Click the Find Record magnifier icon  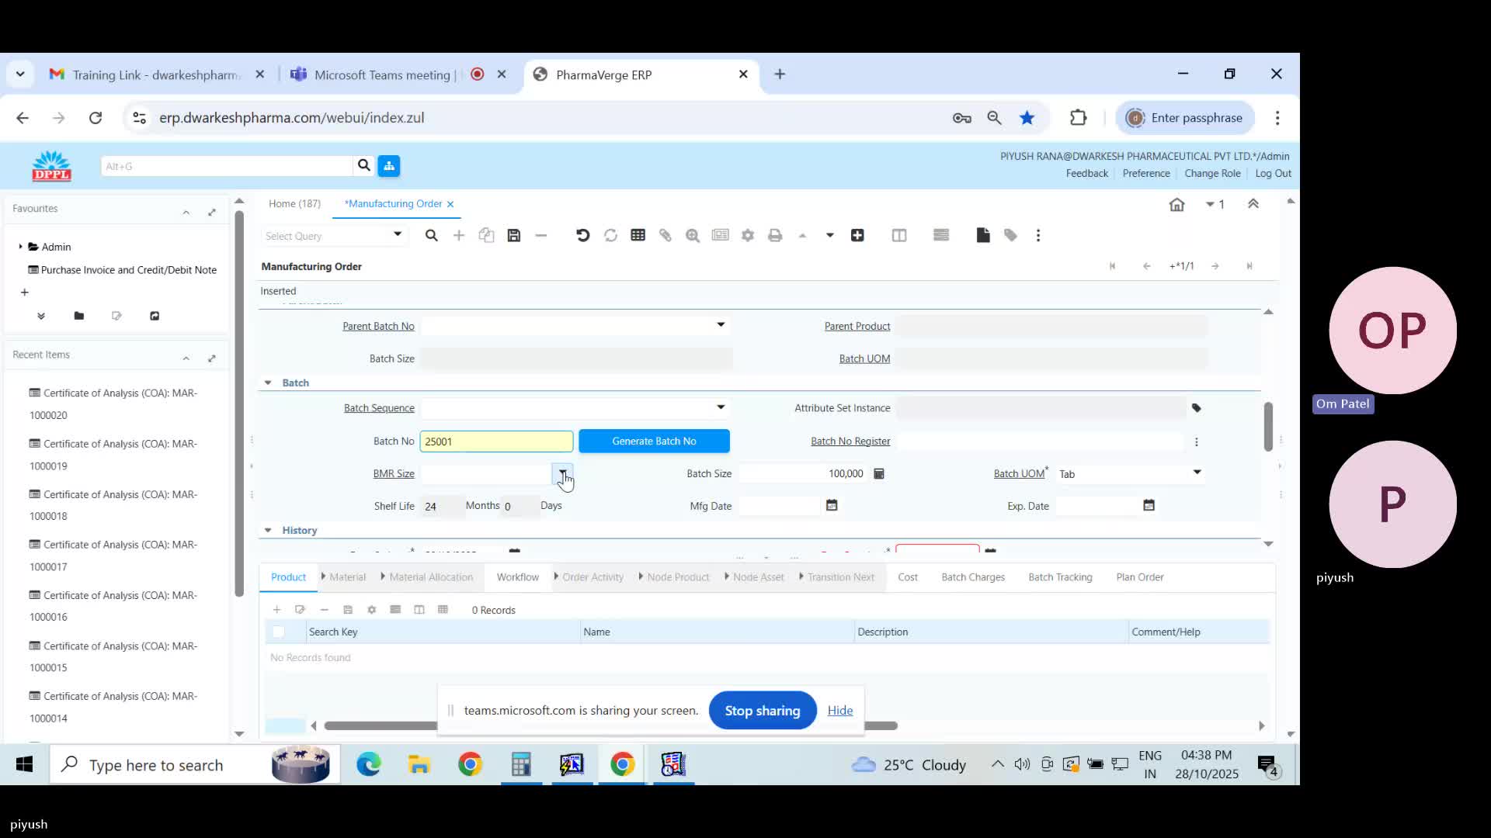pyautogui.click(x=432, y=235)
